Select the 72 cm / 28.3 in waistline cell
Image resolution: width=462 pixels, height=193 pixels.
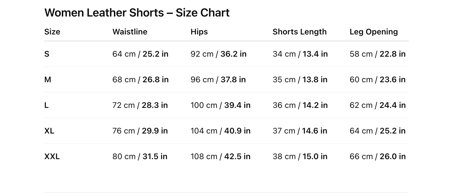pyautogui.click(x=140, y=105)
